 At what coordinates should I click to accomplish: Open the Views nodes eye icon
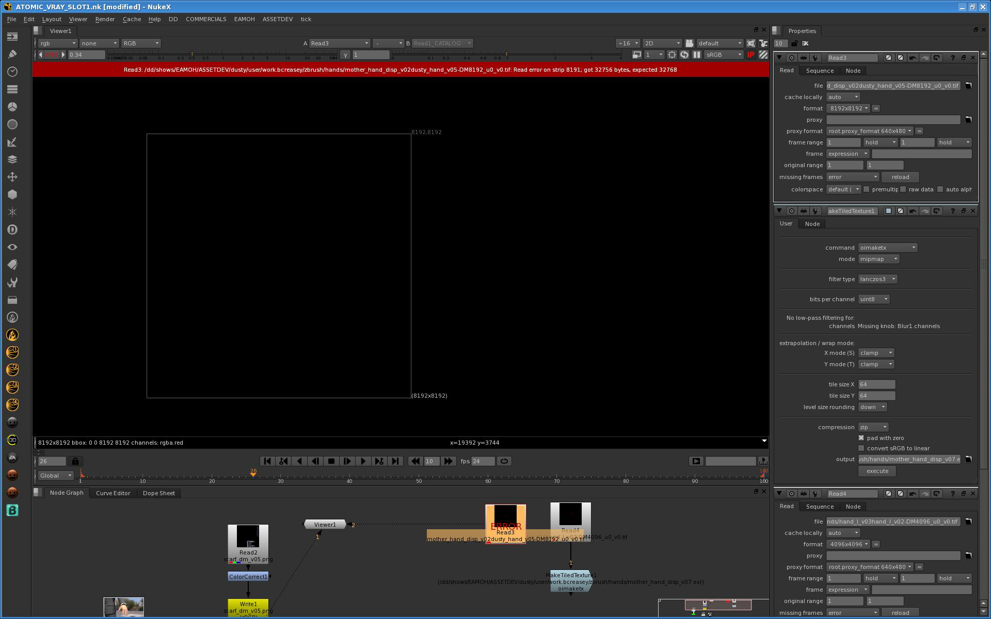click(12, 247)
